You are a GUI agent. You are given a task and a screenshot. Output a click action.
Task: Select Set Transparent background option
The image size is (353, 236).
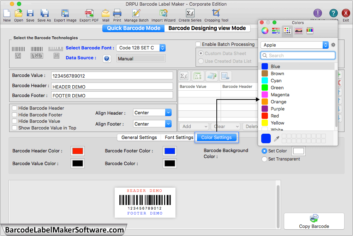pyautogui.click(x=264, y=159)
